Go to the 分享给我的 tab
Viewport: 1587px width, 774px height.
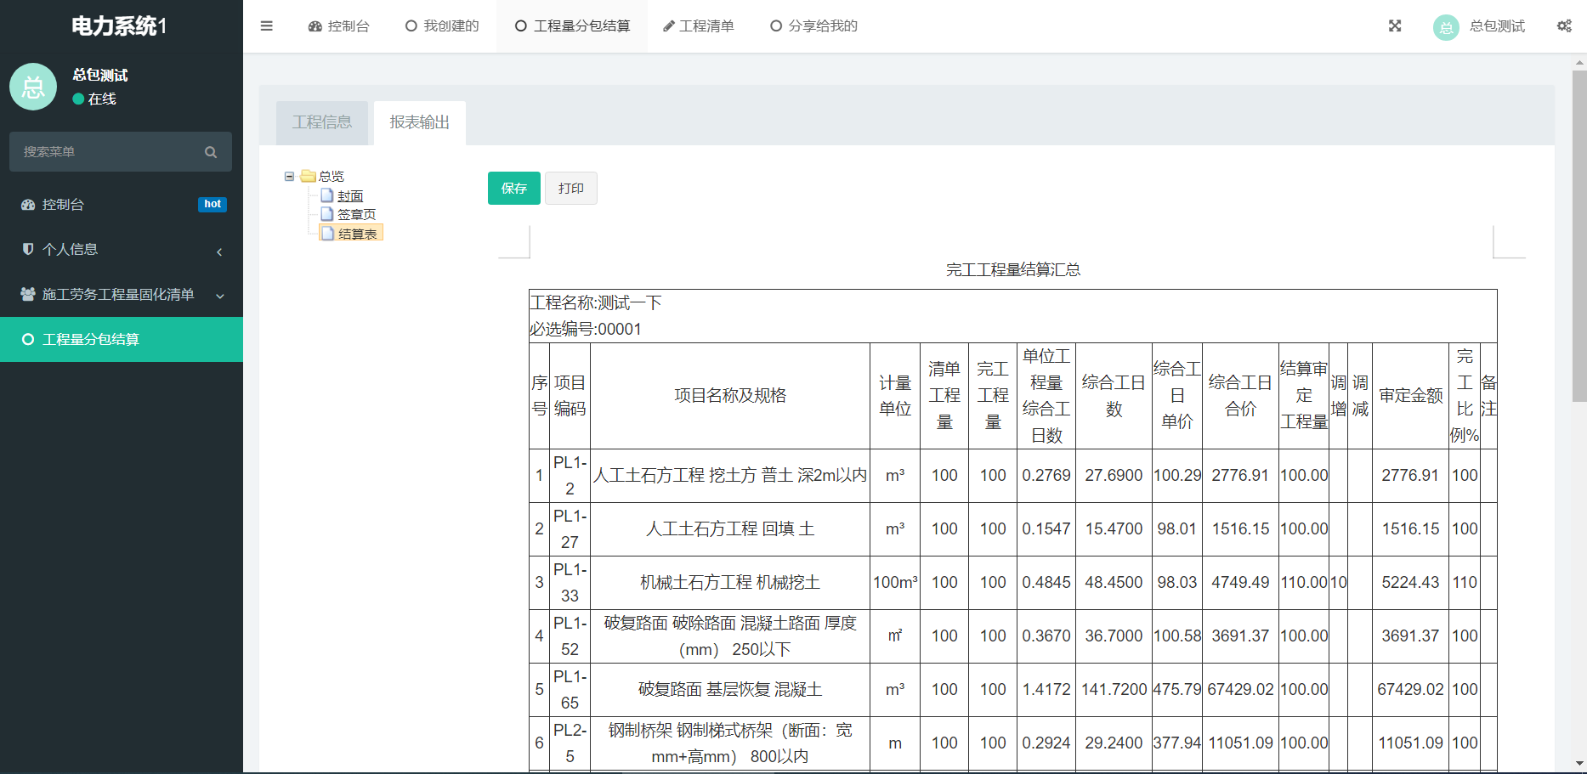(x=813, y=26)
